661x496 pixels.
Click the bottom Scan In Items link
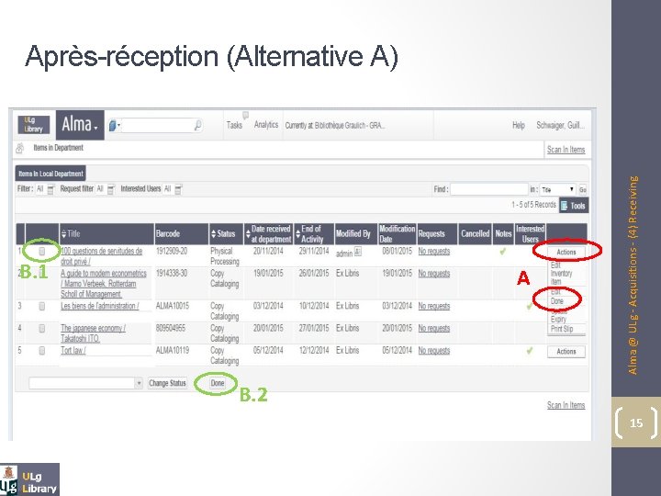[x=566, y=405]
